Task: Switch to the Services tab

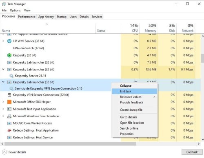Action: (x=97, y=17)
